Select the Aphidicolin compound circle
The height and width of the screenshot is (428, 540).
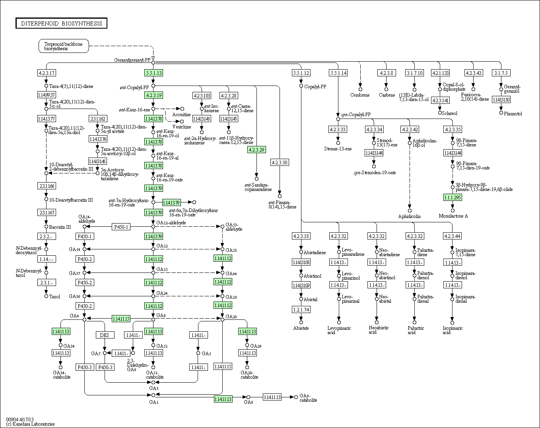410,211
